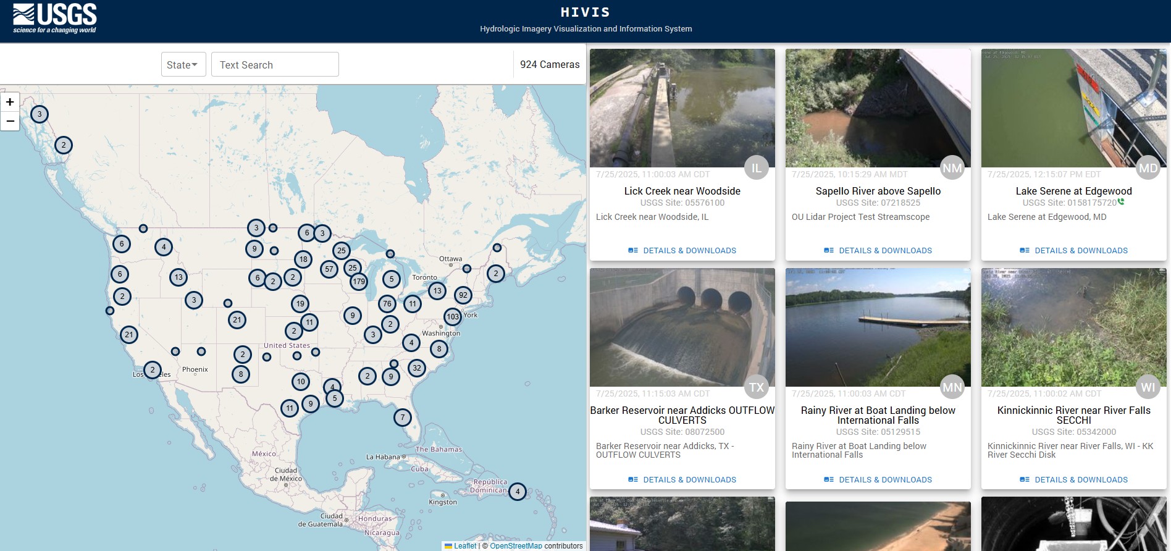Screen dimensions: 1171x551
Task: Click phone icon next to site 0158175720
Action: (1121, 201)
